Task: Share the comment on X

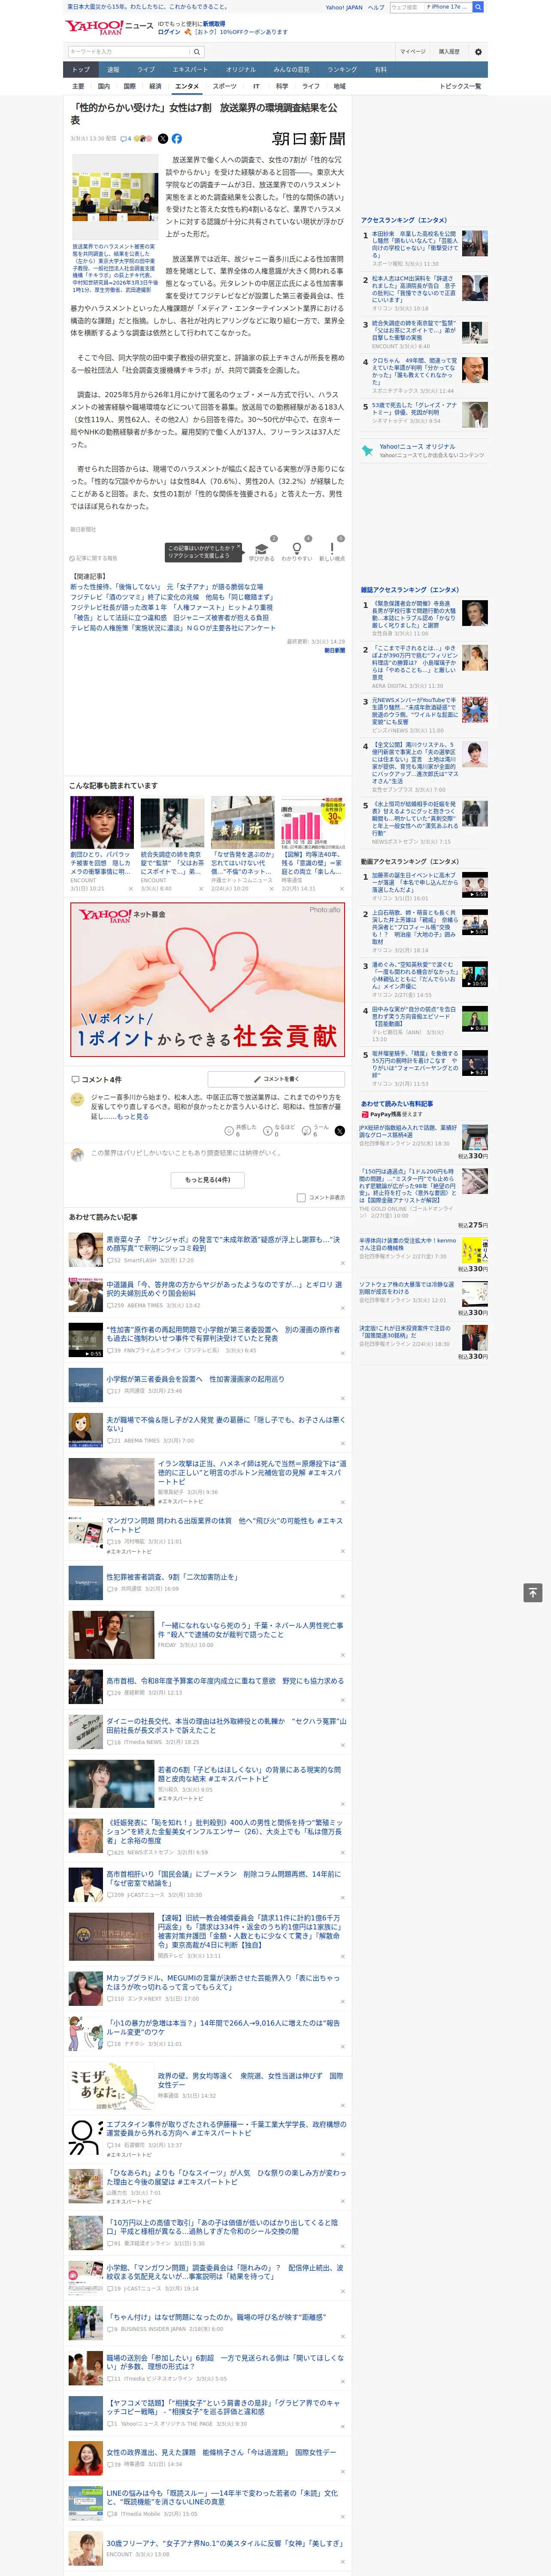Action: click(339, 1130)
